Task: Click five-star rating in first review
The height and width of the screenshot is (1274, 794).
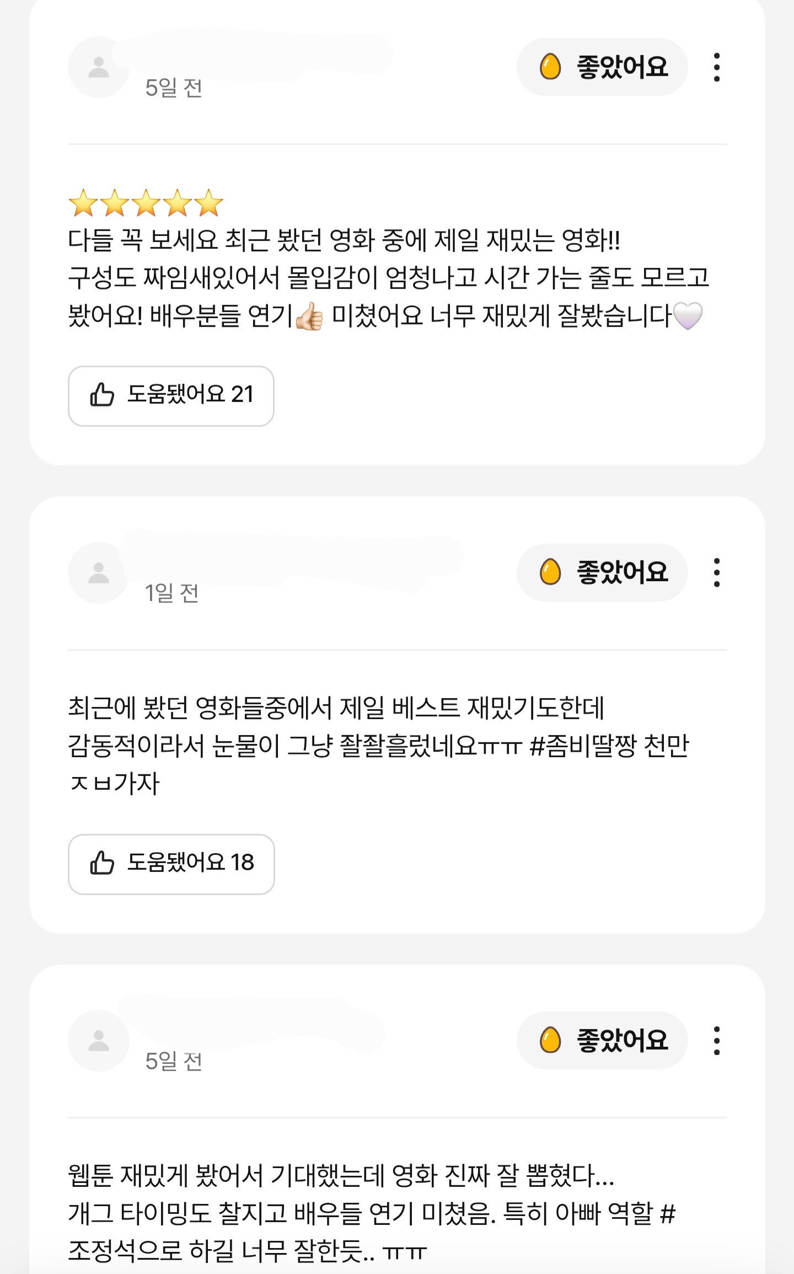Action: click(146, 202)
